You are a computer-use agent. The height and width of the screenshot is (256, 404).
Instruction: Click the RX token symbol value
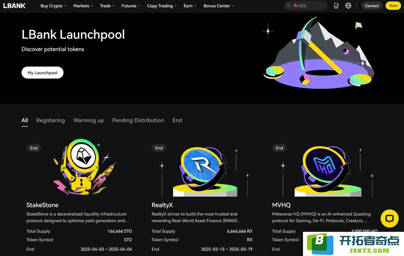click(250, 240)
